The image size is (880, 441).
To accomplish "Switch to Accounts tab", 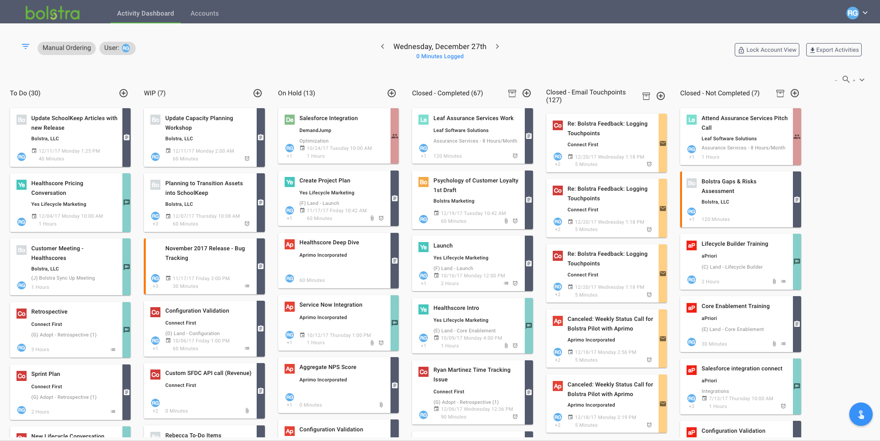I will (x=204, y=13).
